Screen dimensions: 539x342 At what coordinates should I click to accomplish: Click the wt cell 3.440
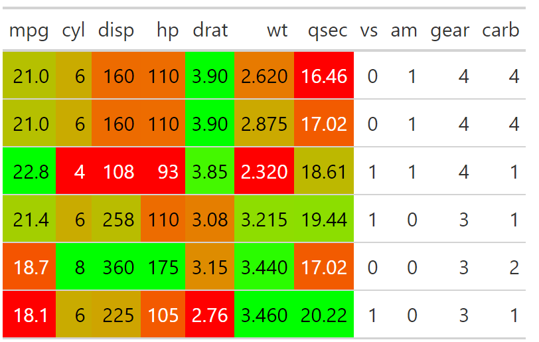point(264,267)
